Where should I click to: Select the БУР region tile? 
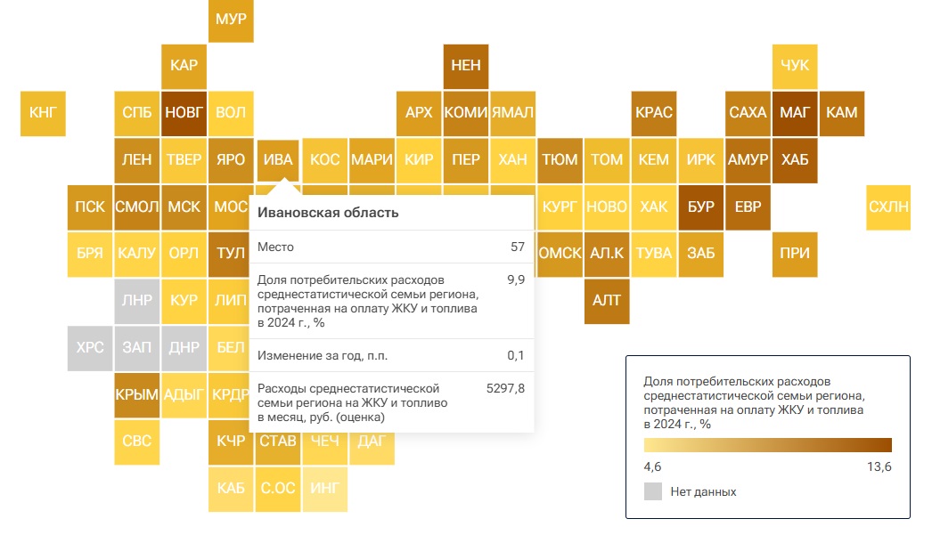tap(701, 207)
